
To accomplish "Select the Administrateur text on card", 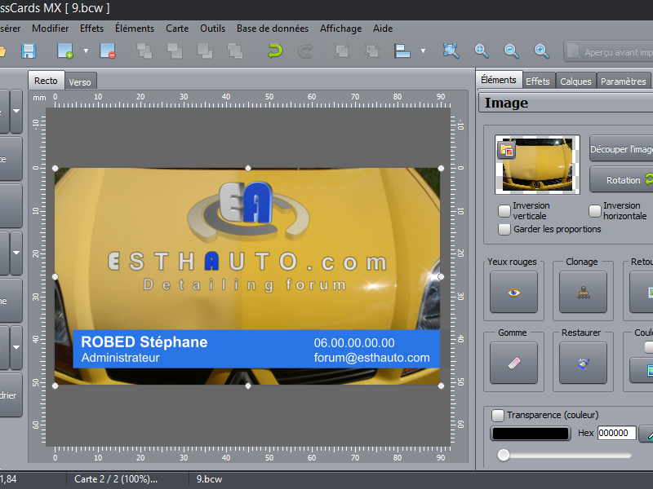I will [120, 358].
